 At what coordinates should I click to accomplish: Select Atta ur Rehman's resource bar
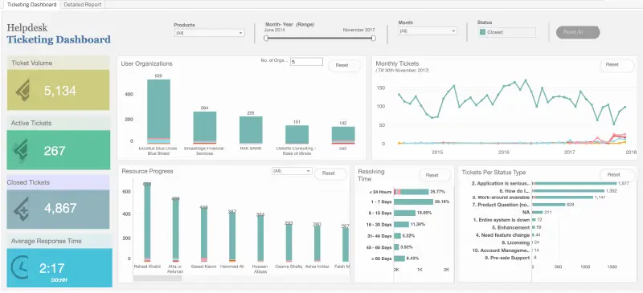pyautogui.click(x=175, y=230)
